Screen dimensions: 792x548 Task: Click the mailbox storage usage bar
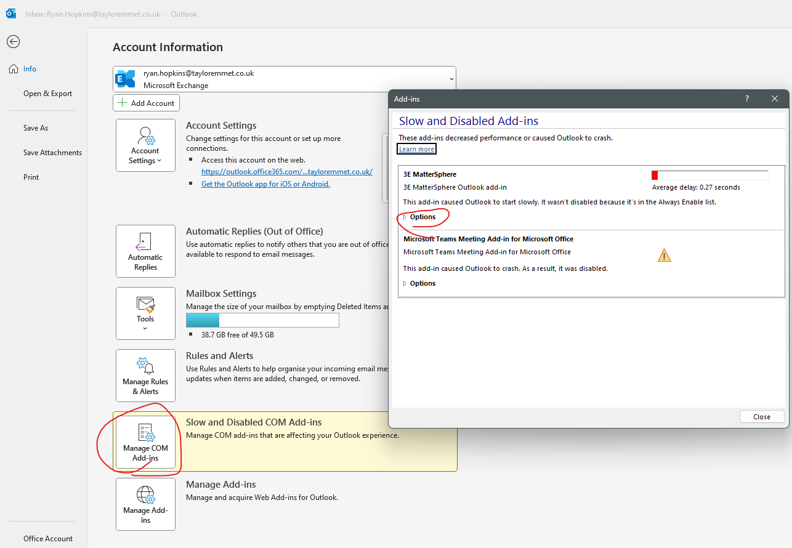pyautogui.click(x=262, y=320)
